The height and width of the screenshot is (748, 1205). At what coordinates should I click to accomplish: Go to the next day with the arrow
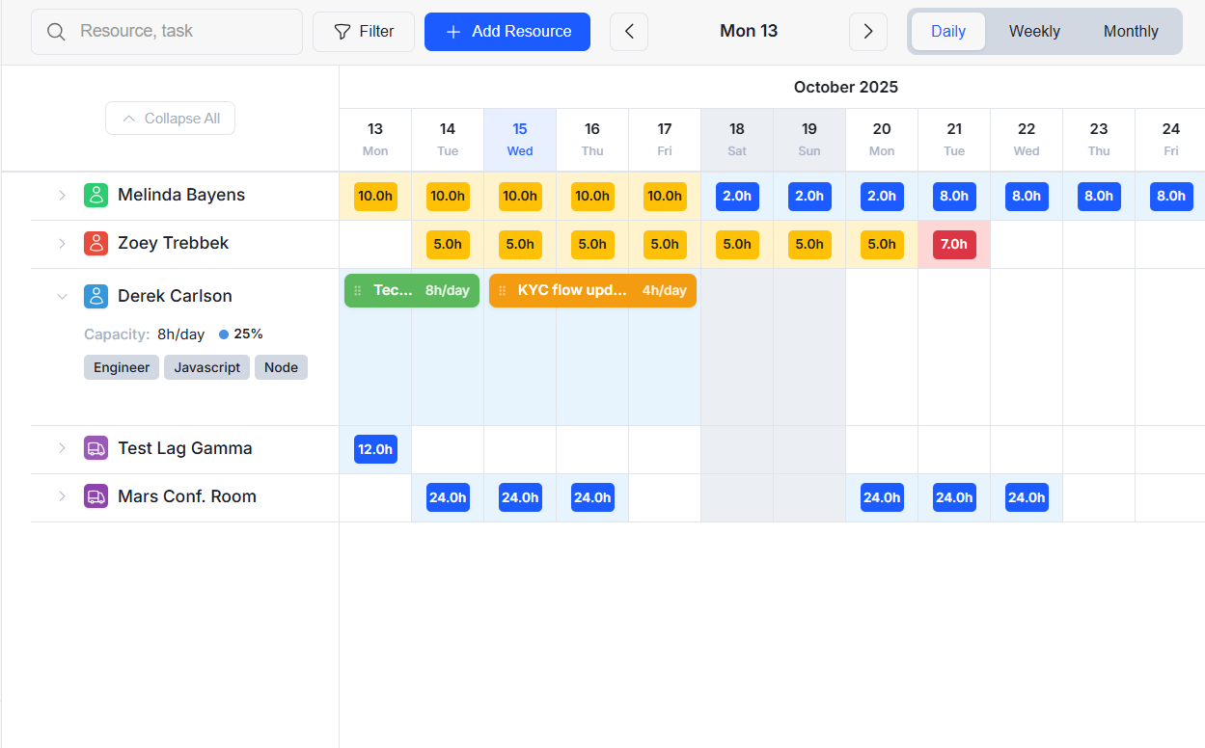coord(867,31)
